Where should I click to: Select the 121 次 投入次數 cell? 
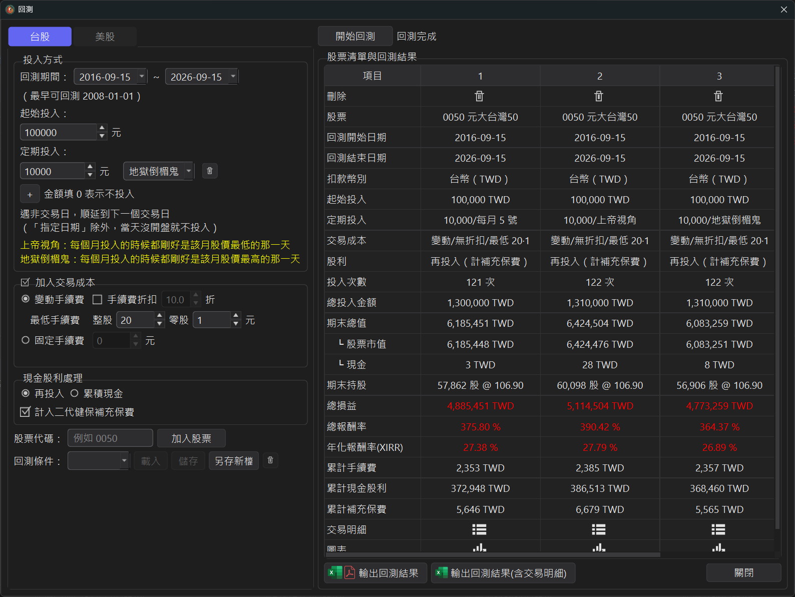pos(480,282)
